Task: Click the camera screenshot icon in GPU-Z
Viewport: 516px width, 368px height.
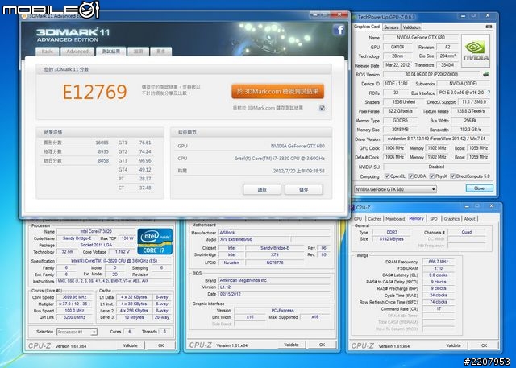Action: pos(489,27)
